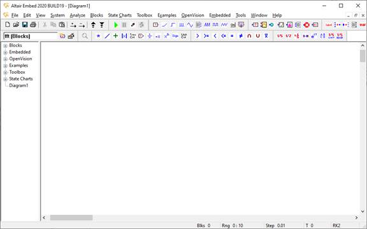Click the New diagram icon

click(x=8, y=25)
